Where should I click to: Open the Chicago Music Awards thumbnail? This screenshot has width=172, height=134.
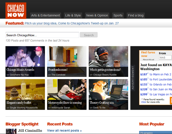(x=25, y=62)
